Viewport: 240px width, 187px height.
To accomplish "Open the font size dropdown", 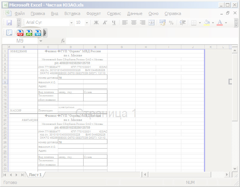I will click(87, 23).
